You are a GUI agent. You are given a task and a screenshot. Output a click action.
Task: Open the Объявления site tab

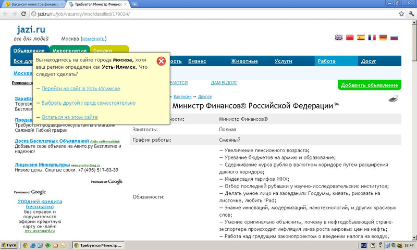pos(29,51)
